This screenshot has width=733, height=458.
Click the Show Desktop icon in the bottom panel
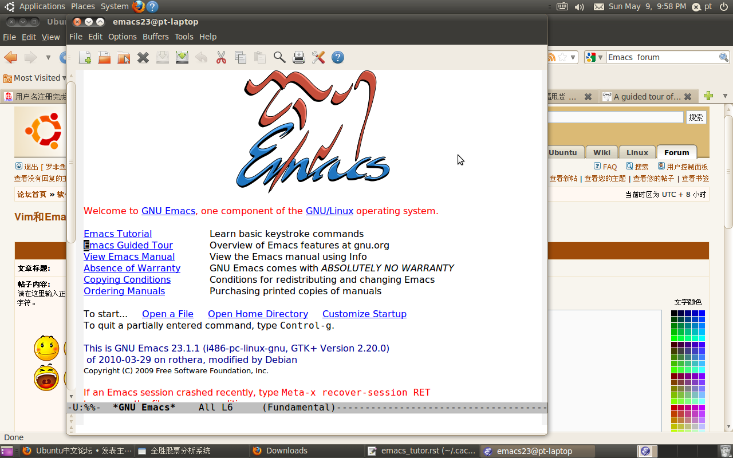8,451
